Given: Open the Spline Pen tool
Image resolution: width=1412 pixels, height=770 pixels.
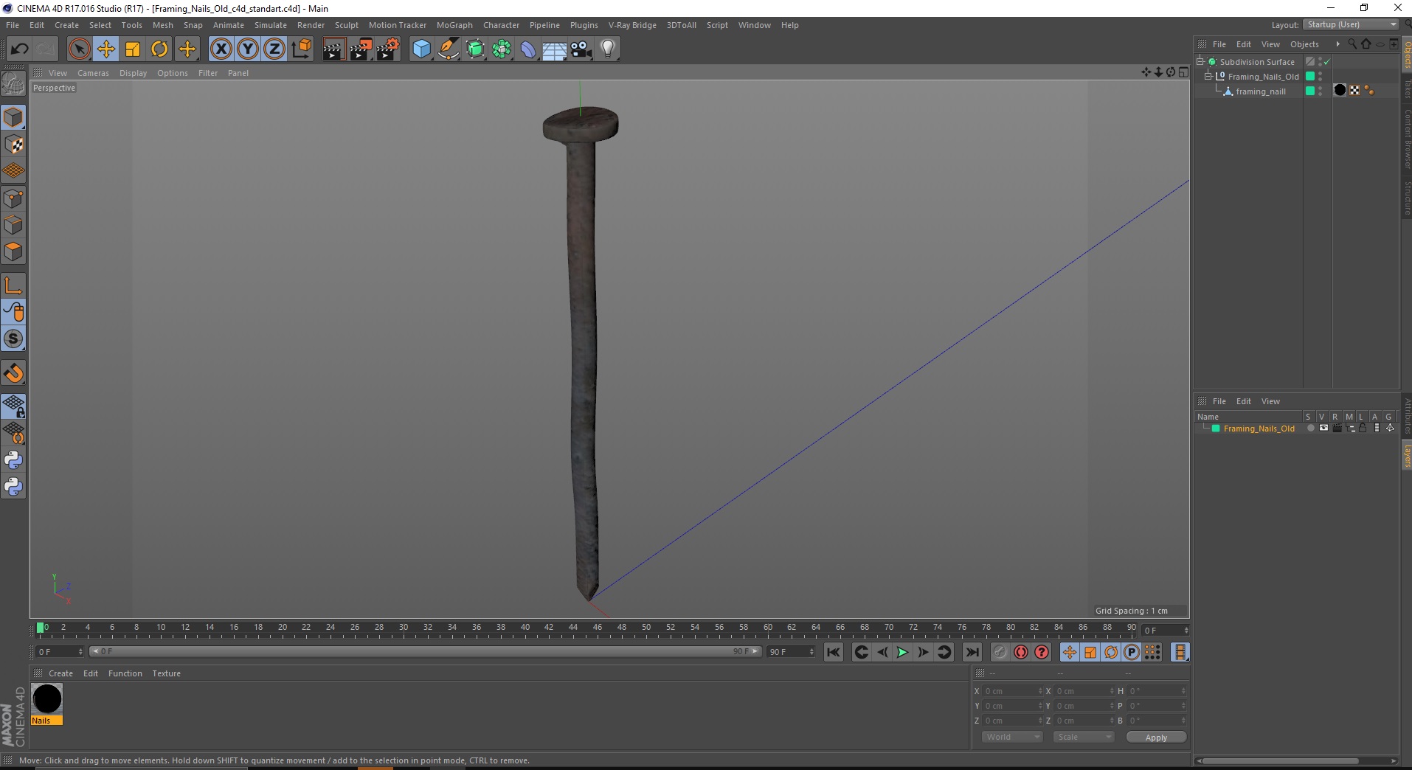Looking at the screenshot, I should coord(449,49).
